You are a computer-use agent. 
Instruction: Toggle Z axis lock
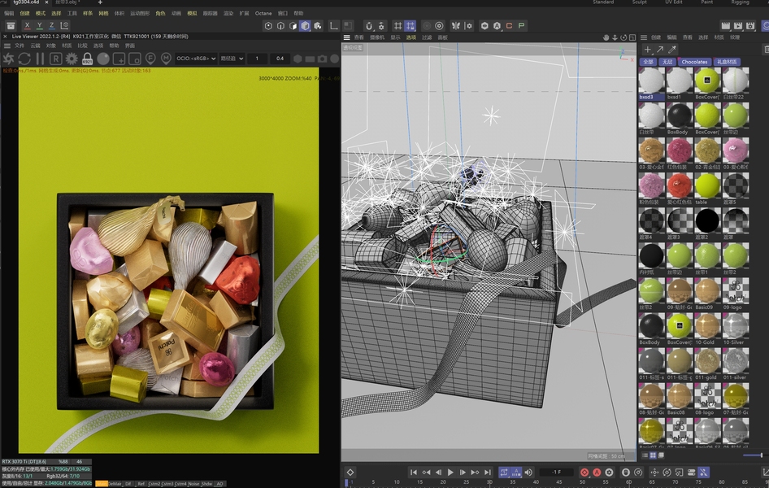(x=51, y=25)
